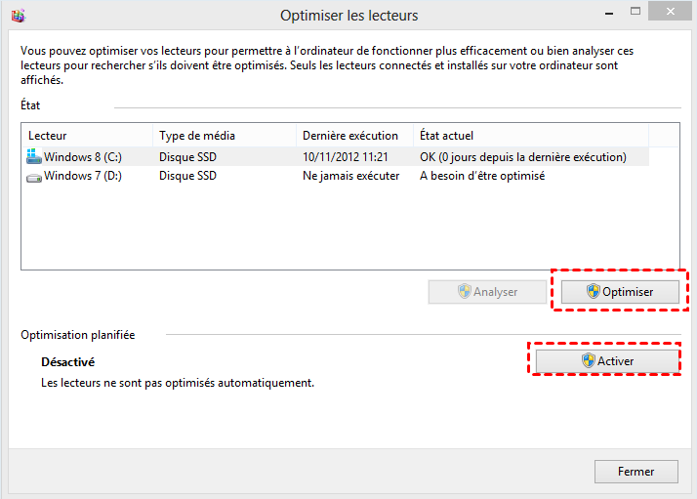Image resolution: width=697 pixels, height=499 pixels.
Task: Click the greyed Analyser button
Action: click(487, 292)
